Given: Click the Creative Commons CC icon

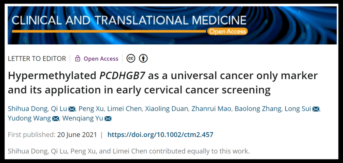Looking at the screenshot, I should (x=131, y=59).
